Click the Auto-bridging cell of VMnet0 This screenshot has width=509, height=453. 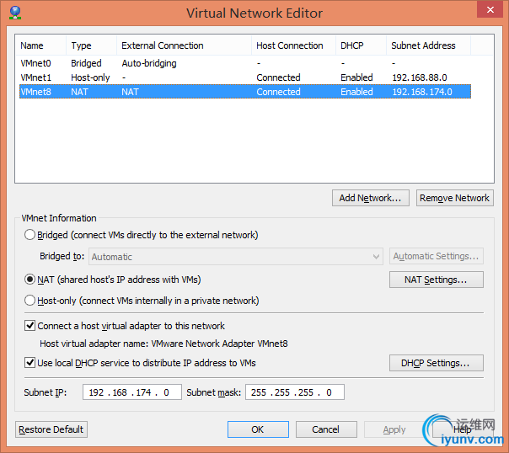pos(149,63)
